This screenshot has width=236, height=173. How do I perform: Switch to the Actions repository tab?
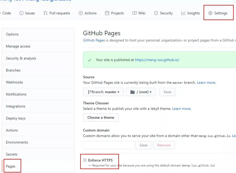tap(88, 13)
